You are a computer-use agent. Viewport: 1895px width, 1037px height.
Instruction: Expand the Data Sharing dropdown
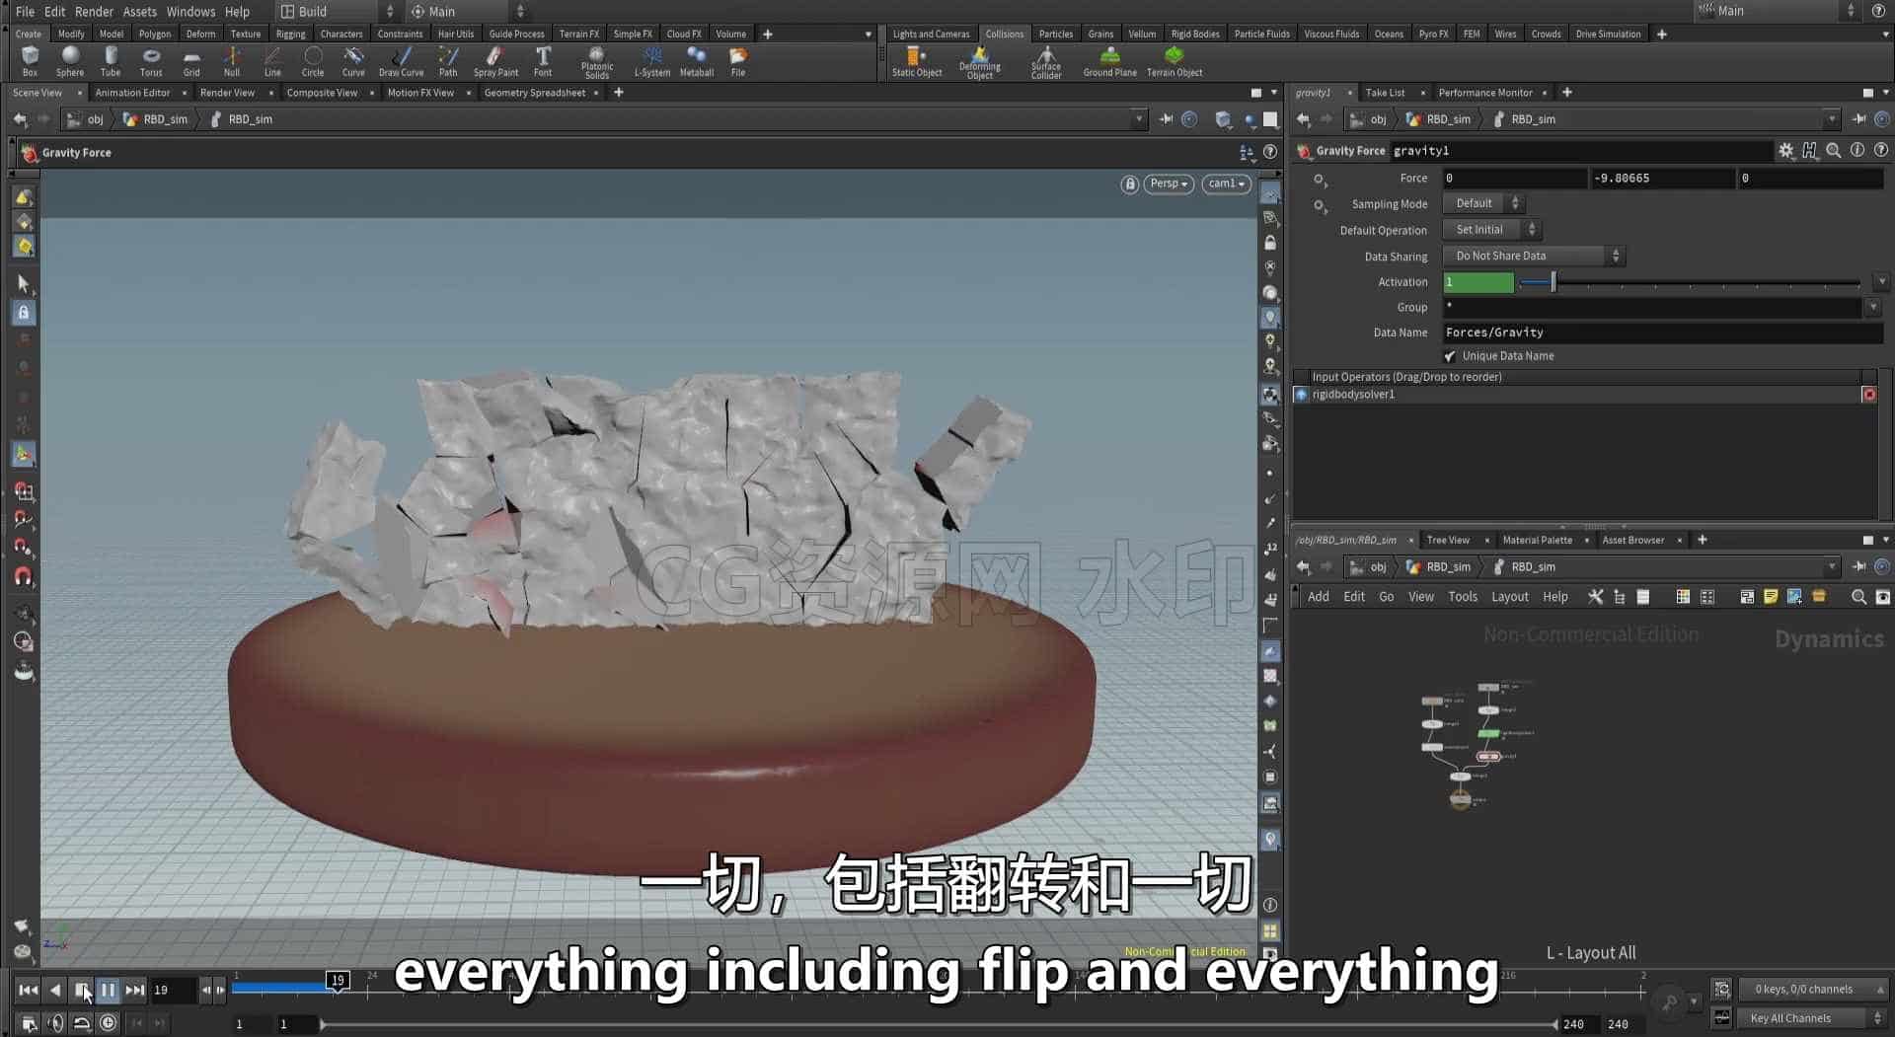1533,256
